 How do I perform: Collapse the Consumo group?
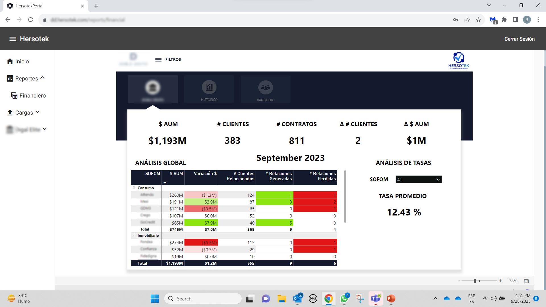point(134,188)
